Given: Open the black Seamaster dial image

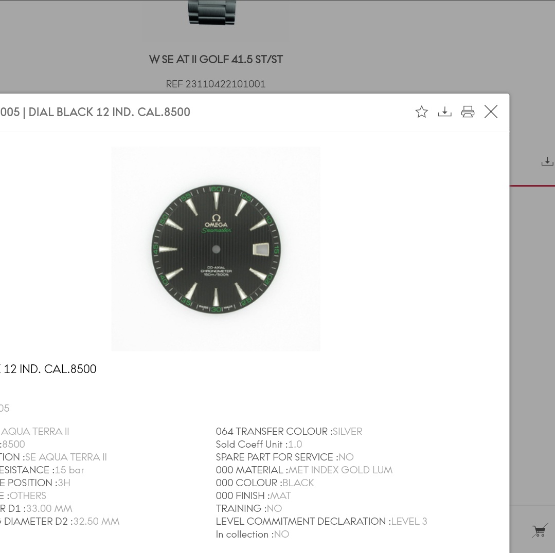Looking at the screenshot, I should point(216,249).
